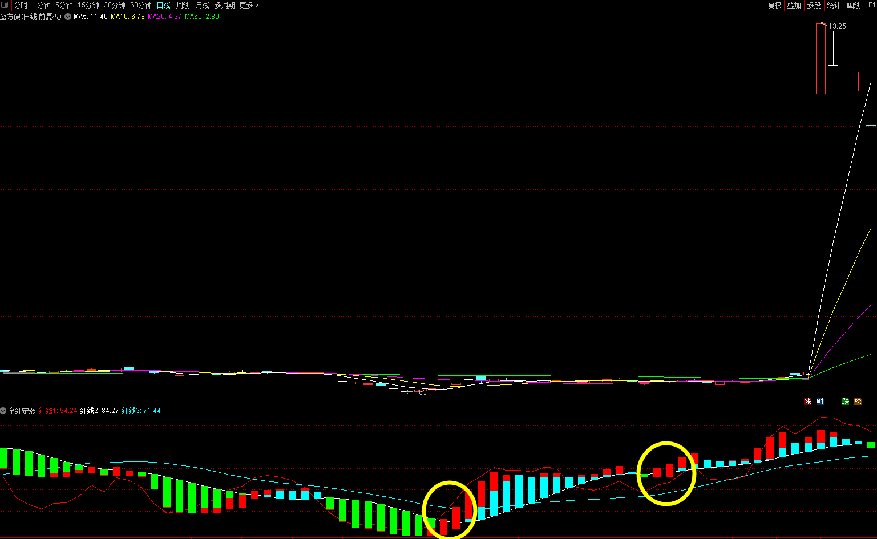The image size is (877, 539).
Task: Open the 多周期 multi-period view
Action: point(224,5)
